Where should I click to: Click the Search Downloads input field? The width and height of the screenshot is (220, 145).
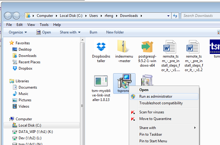[200, 16]
